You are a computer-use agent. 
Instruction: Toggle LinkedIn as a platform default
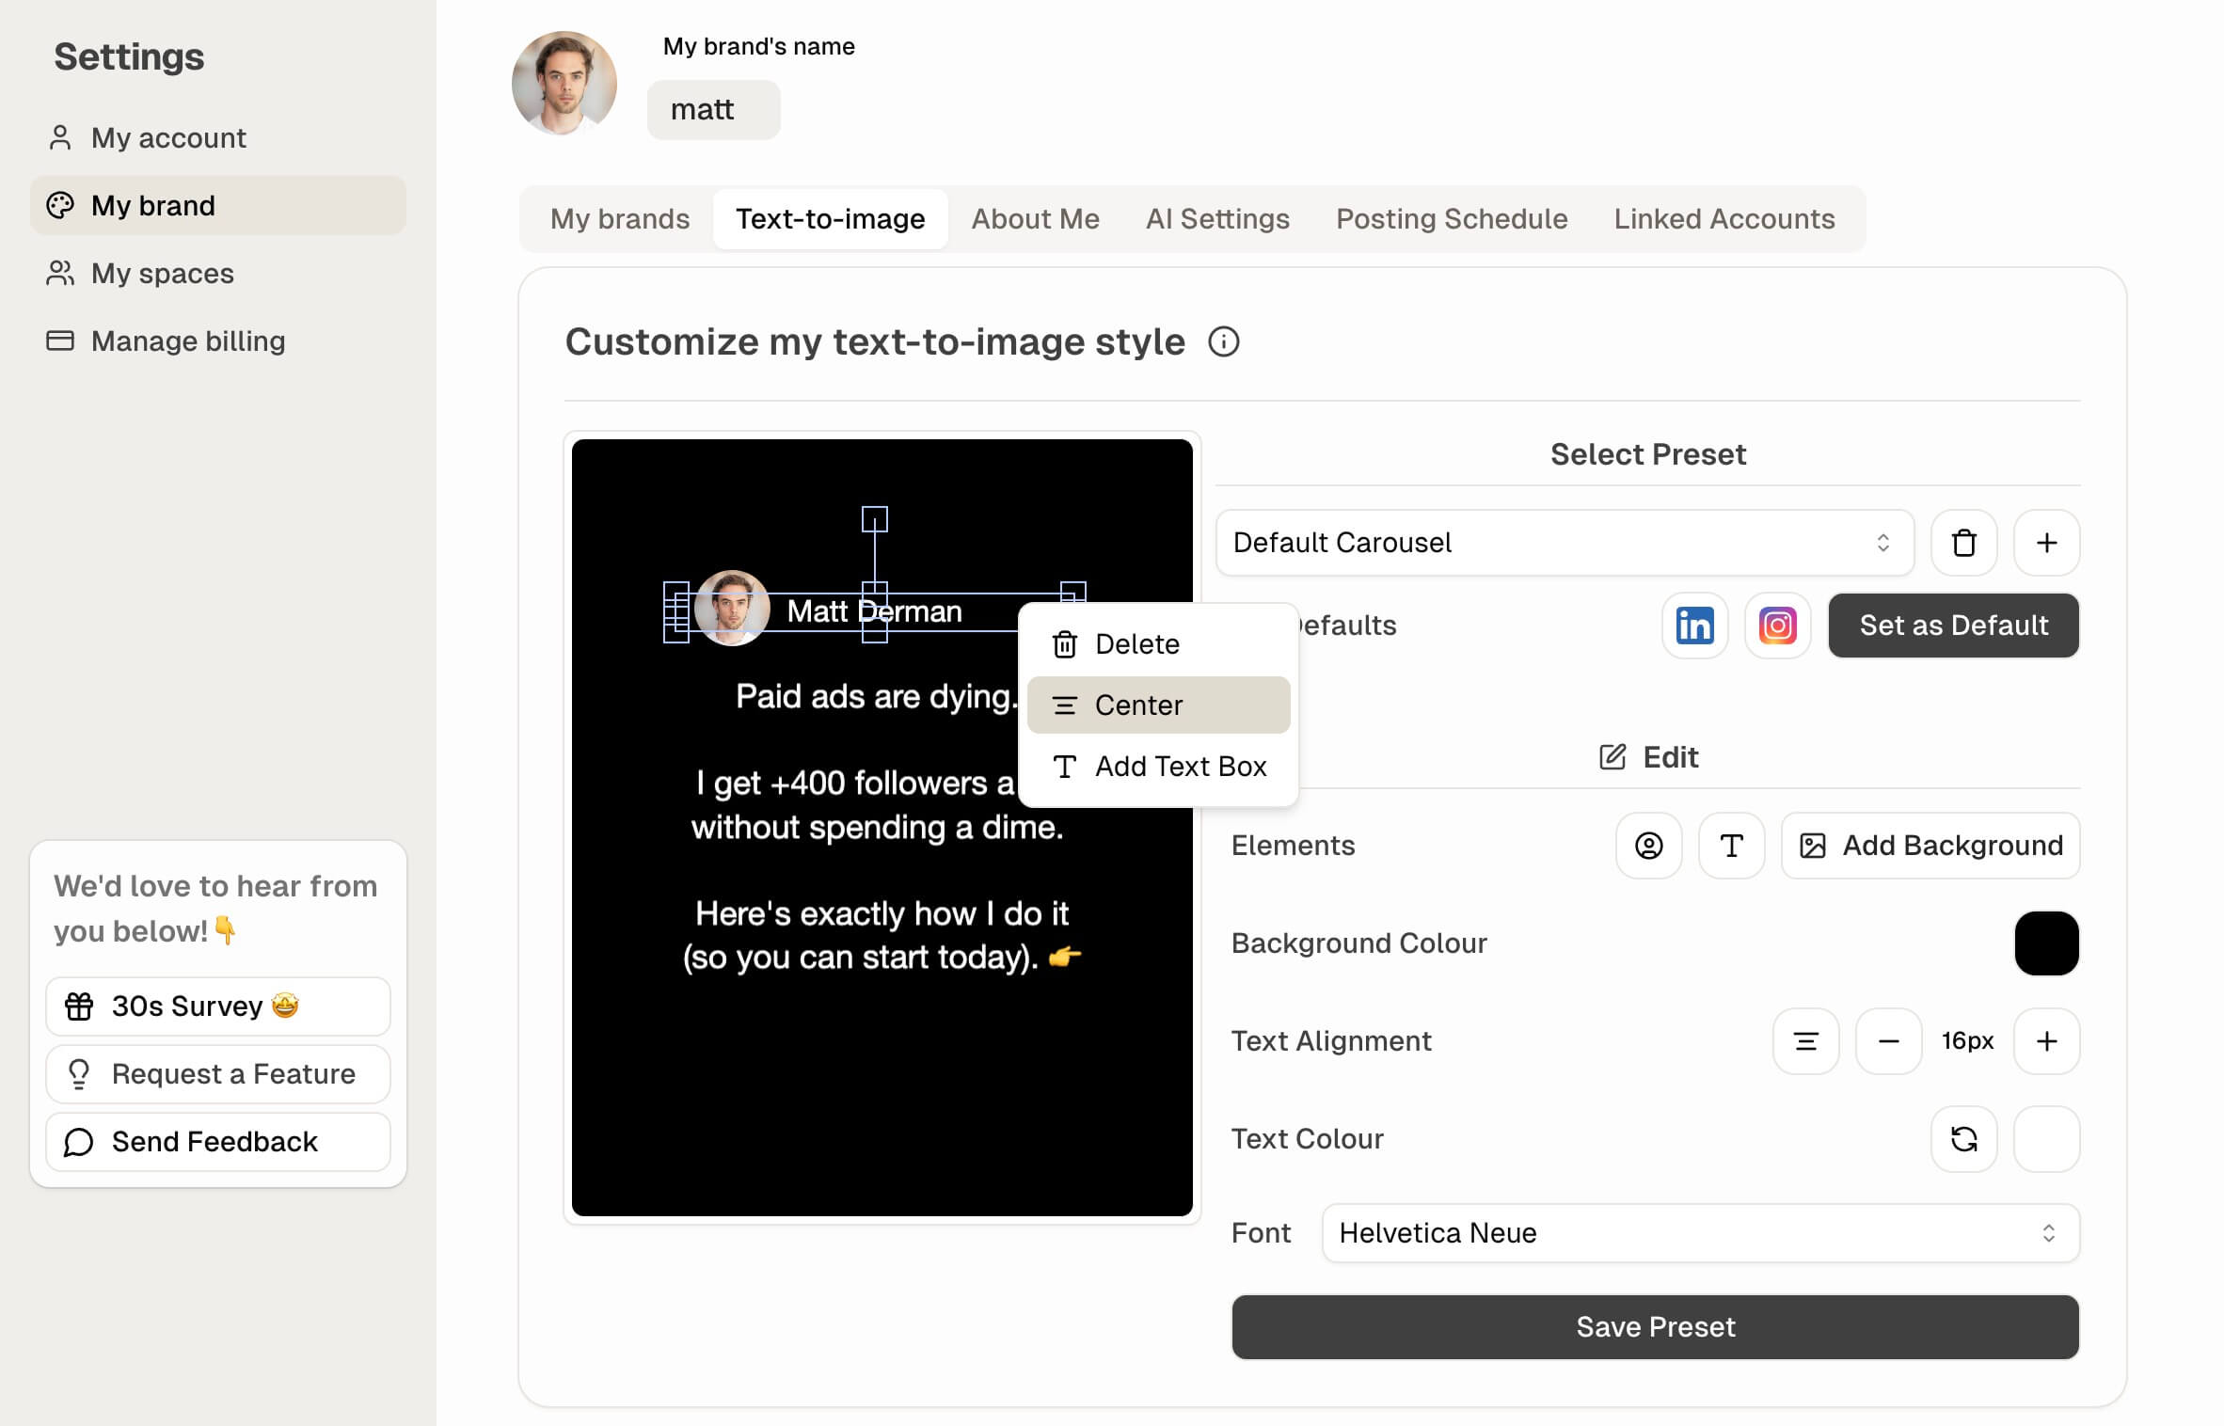point(1693,626)
